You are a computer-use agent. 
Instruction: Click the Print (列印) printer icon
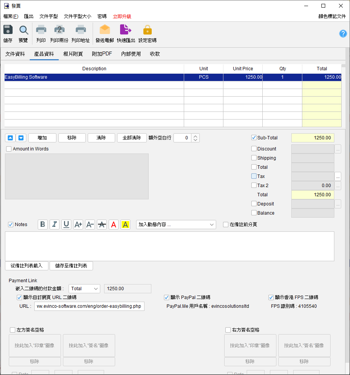pos(41,30)
